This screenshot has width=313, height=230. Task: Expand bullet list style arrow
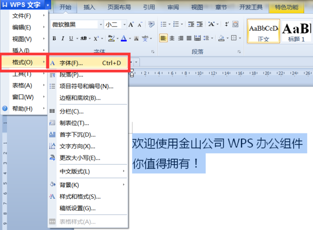170,25
